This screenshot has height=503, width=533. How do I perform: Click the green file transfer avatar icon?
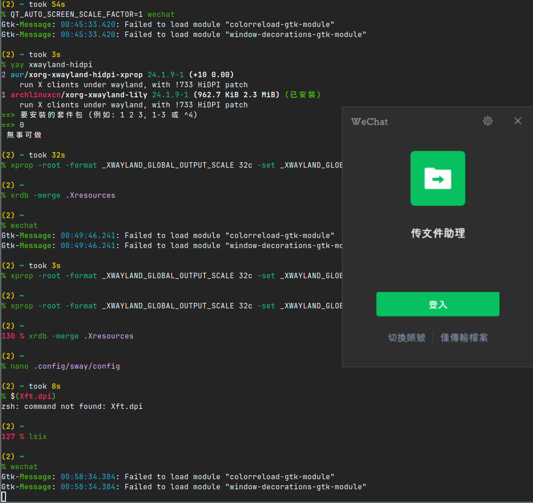click(x=438, y=178)
